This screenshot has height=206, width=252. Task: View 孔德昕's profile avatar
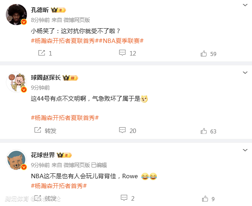[16, 15]
